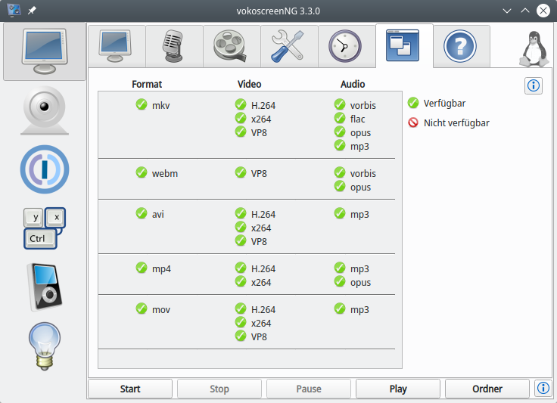
Task: Click the vokoscreenNG app icon in title bar
Action: (14, 11)
